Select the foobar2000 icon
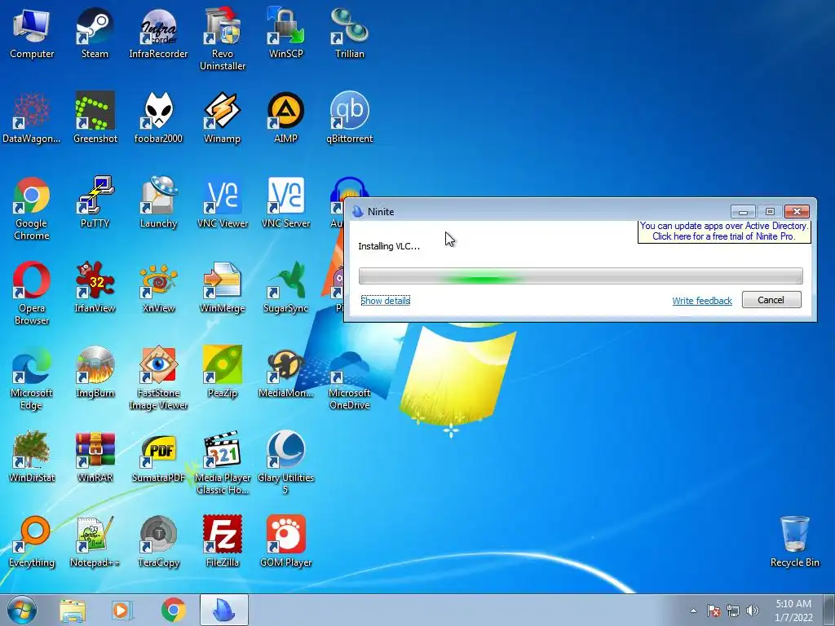Viewport: 835px width, 626px height. [x=158, y=118]
